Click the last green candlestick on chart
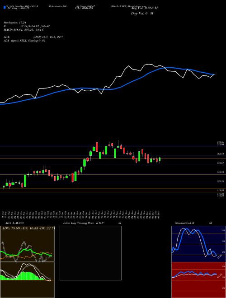The width and height of the screenshot is (226, 298). (160, 159)
